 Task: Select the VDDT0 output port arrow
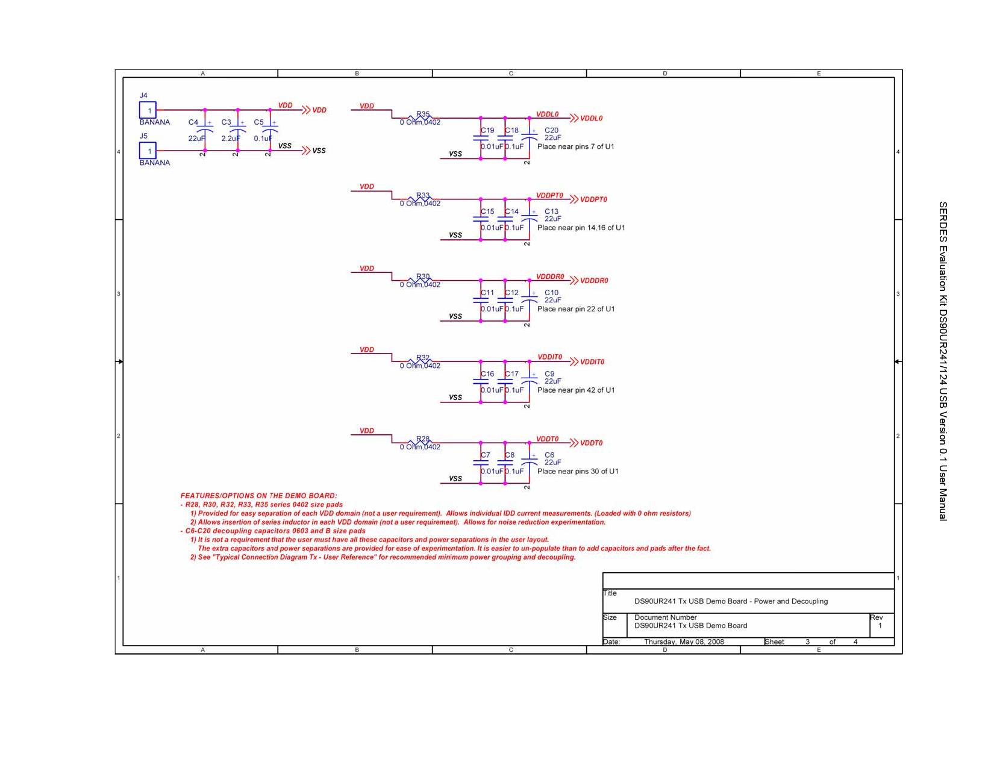point(574,443)
